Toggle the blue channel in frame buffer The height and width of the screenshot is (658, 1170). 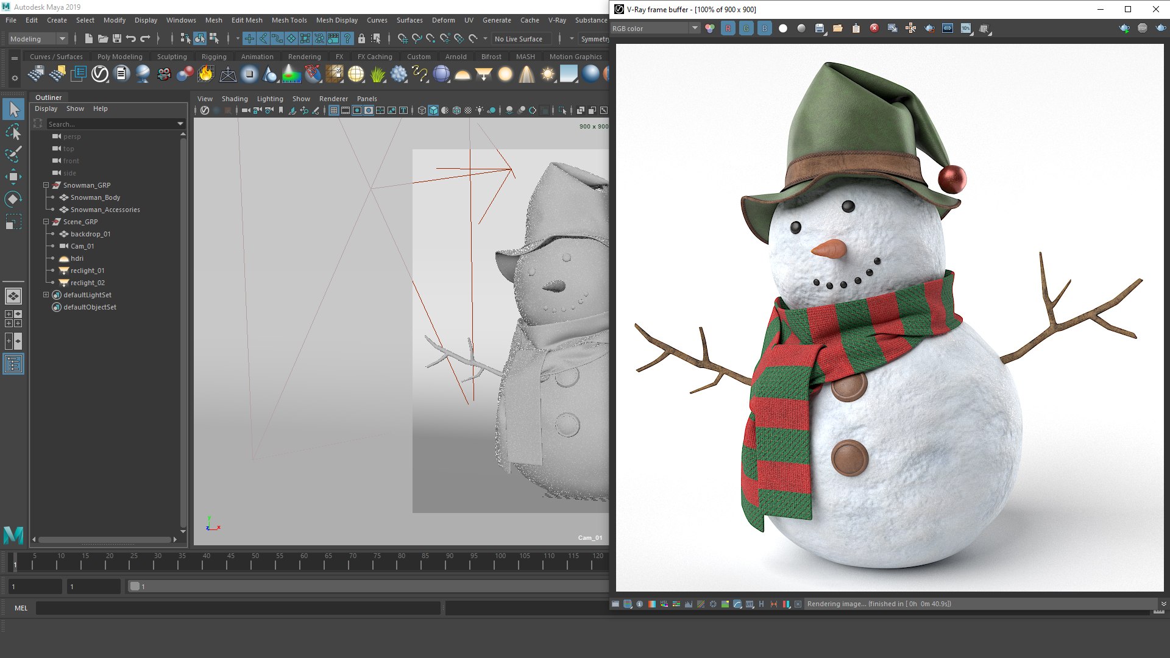click(x=764, y=28)
